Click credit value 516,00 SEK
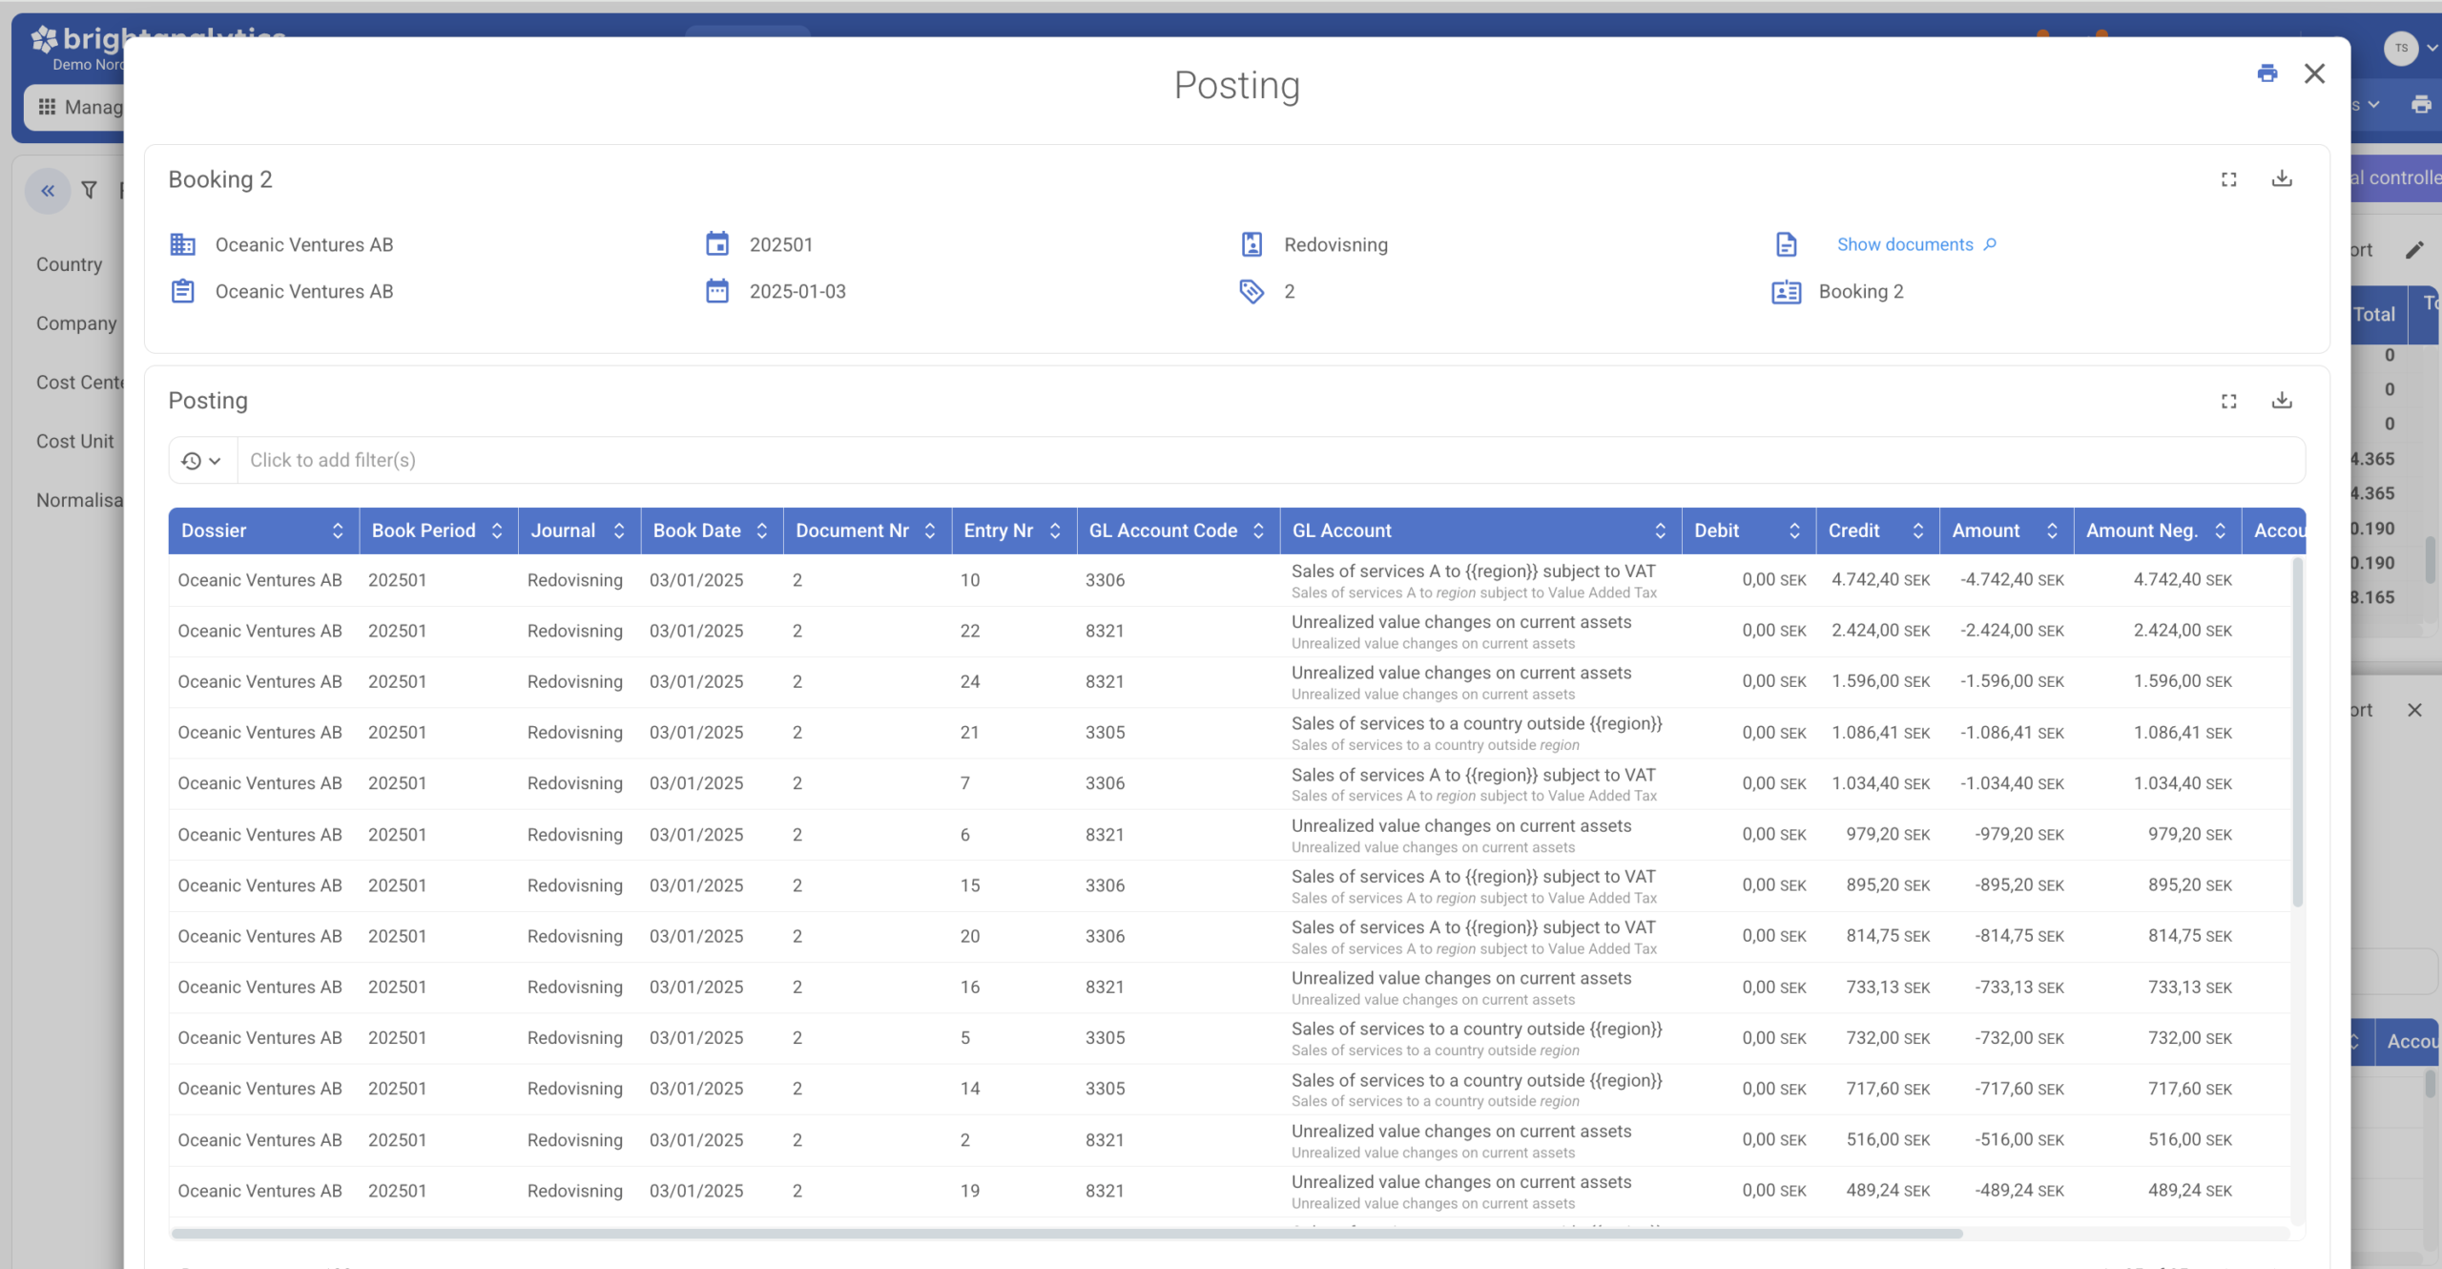Screen dimensions: 2442x1269 1888,1140
